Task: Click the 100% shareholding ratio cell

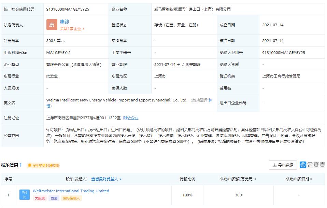Action: click(x=187, y=195)
